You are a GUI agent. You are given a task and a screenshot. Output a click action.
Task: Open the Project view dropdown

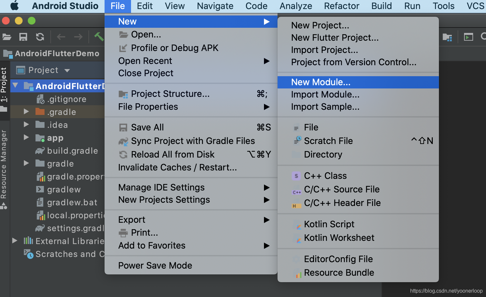[x=67, y=70]
